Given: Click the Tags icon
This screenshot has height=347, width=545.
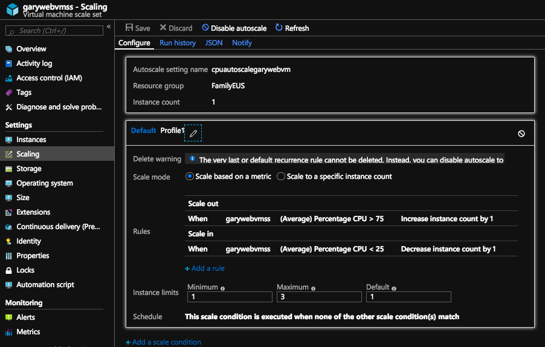Looking at the screenshot, I should (8, 92).
